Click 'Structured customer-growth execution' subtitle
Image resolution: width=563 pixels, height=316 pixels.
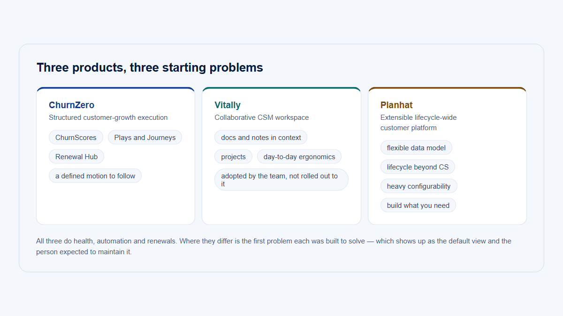click(108, 118)
